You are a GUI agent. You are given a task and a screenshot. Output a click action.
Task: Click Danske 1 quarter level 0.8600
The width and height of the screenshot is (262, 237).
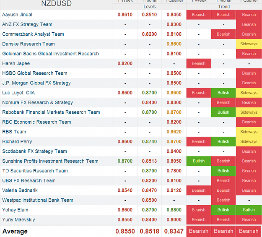pyautogui.click(x=174, y=44)
